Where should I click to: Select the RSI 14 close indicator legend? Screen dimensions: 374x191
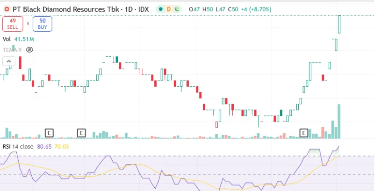coord(18,147)
